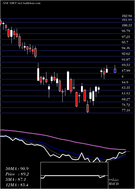Click the 98.79 price label
Screen dimensions: 135x189
(126, 31)
